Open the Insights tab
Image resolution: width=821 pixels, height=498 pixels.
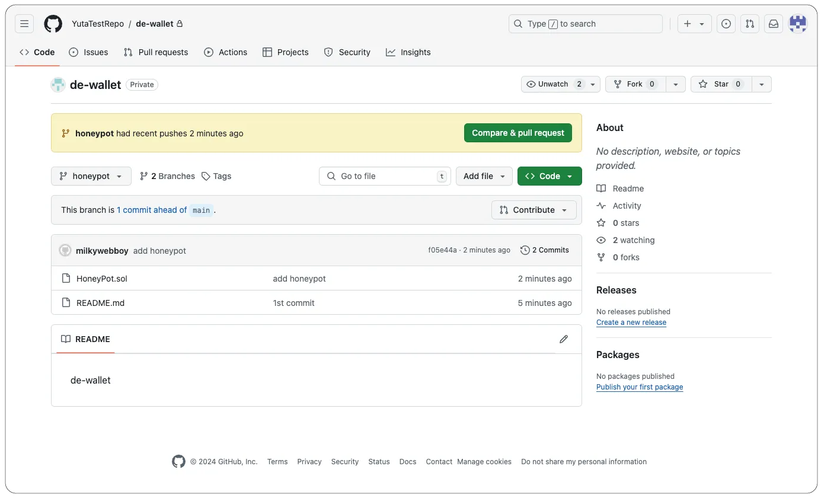coord(408,52)
